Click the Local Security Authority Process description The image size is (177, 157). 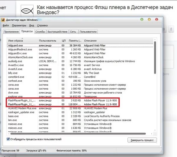[101, 116]
